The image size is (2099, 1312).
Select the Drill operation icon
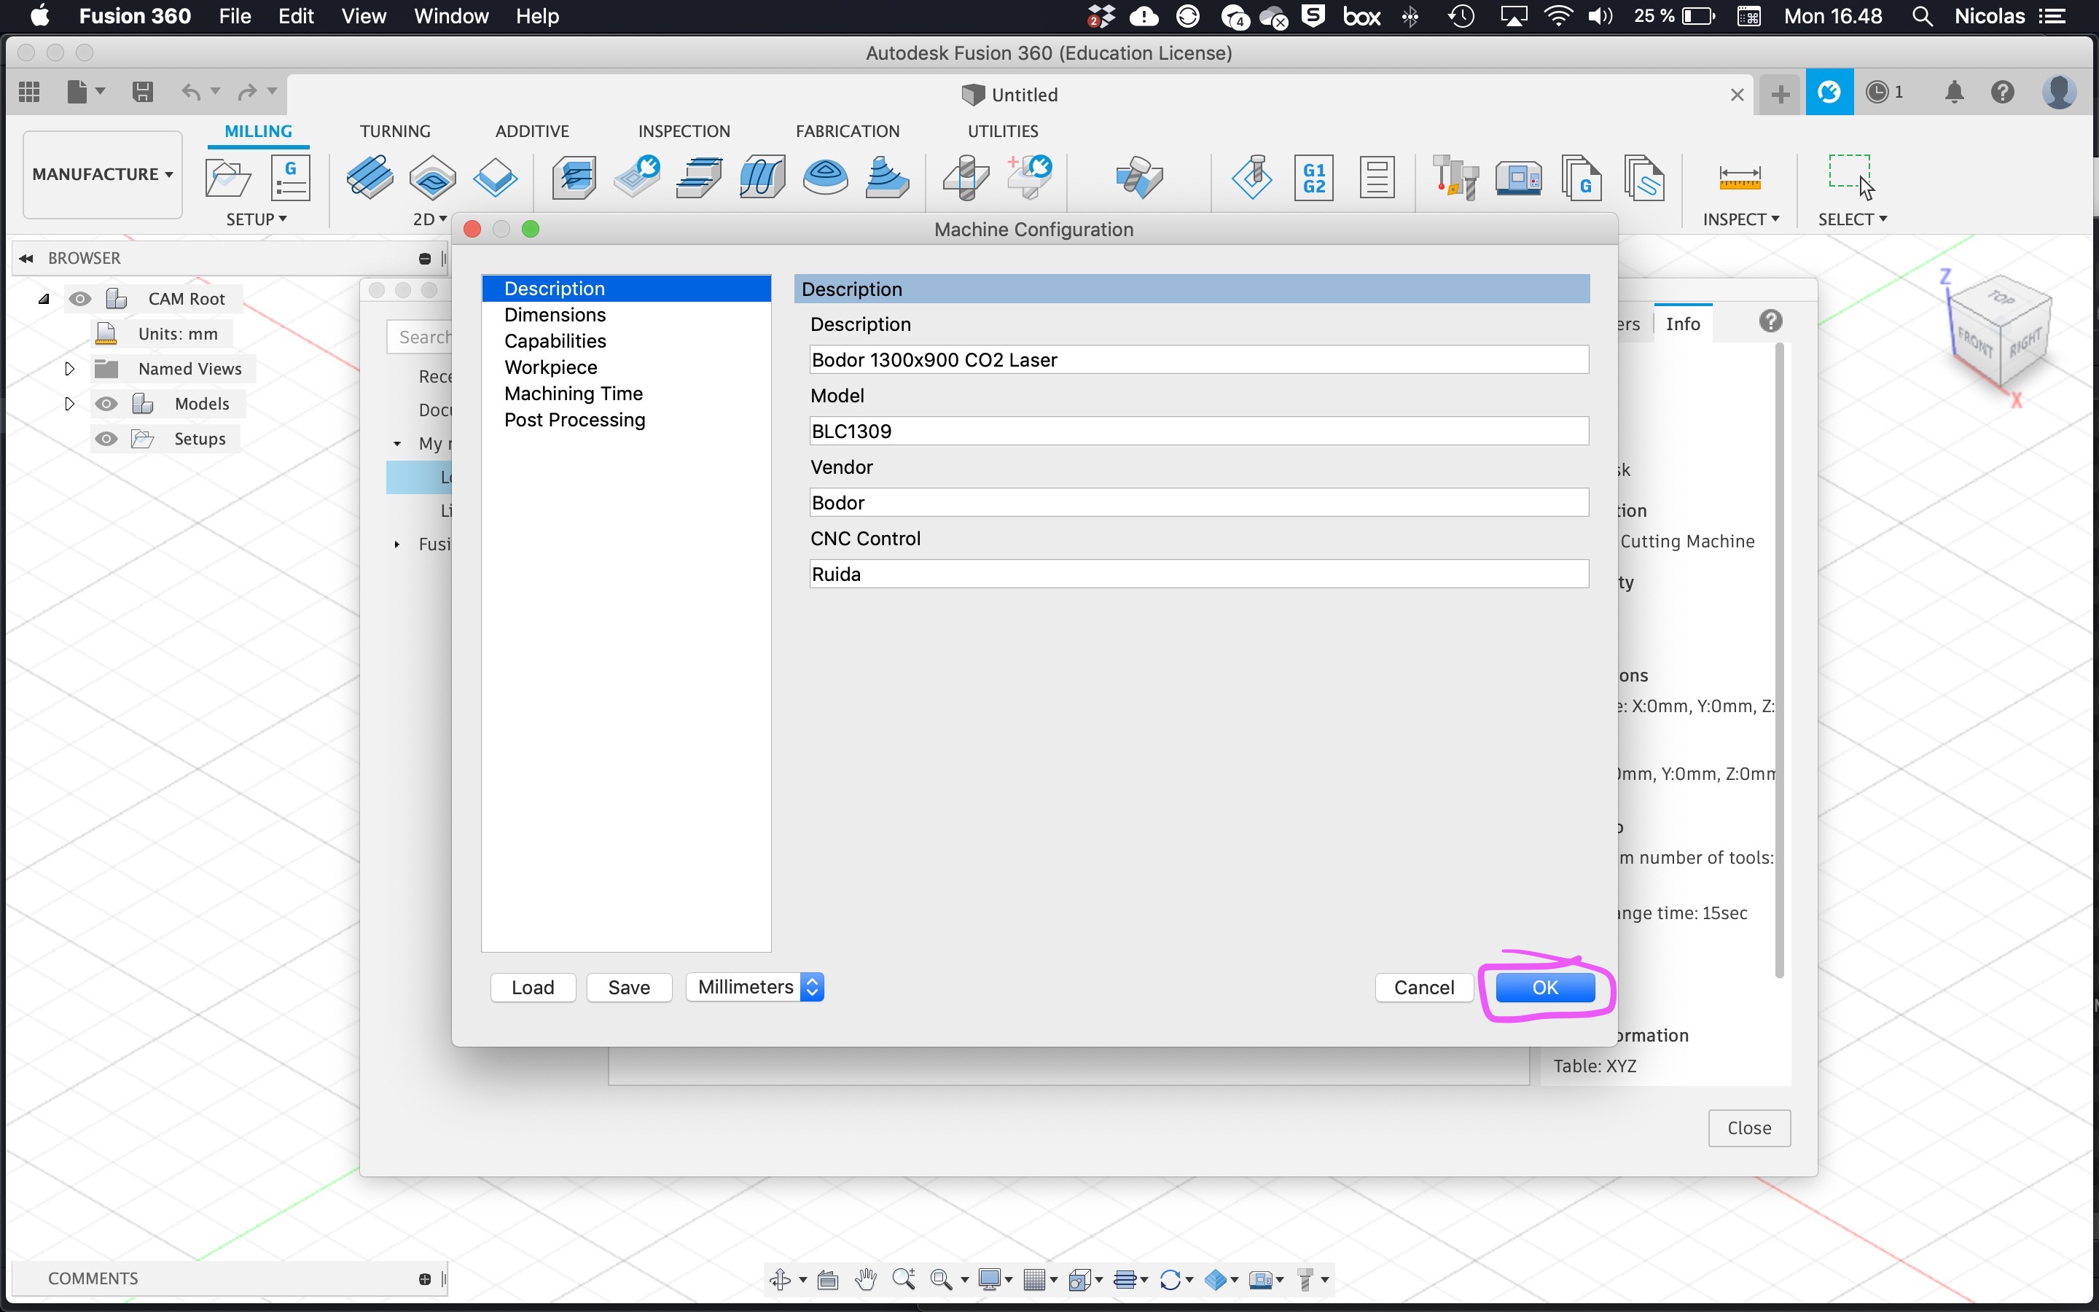click(x=966, y=178)
